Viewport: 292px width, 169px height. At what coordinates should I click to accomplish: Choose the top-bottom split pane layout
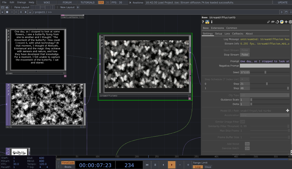coord(43,7)
